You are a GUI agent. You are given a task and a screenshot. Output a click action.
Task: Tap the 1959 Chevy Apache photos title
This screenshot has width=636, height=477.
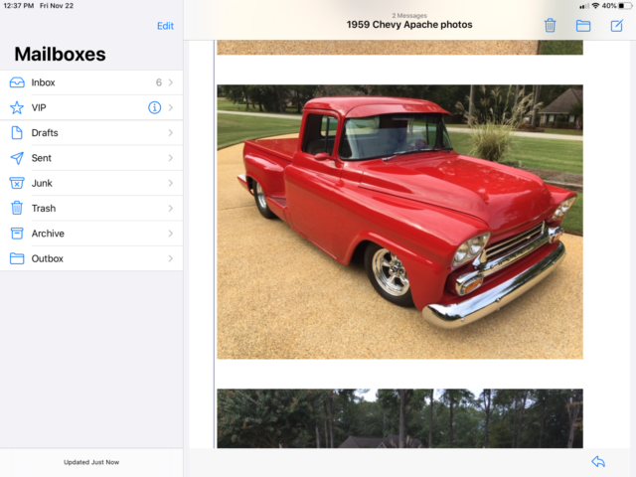409,25
